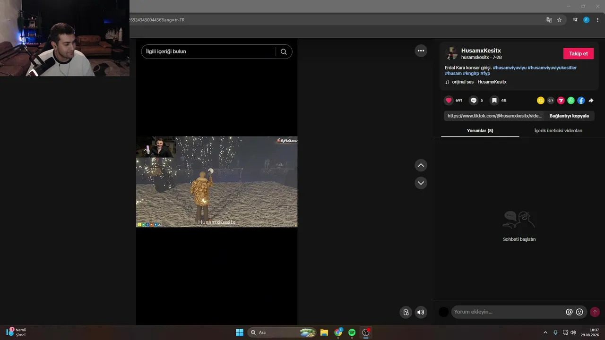This screenshot has height=340, width=605.
Task: Show hidden system tray icons chevron
Action: [545, 332]
